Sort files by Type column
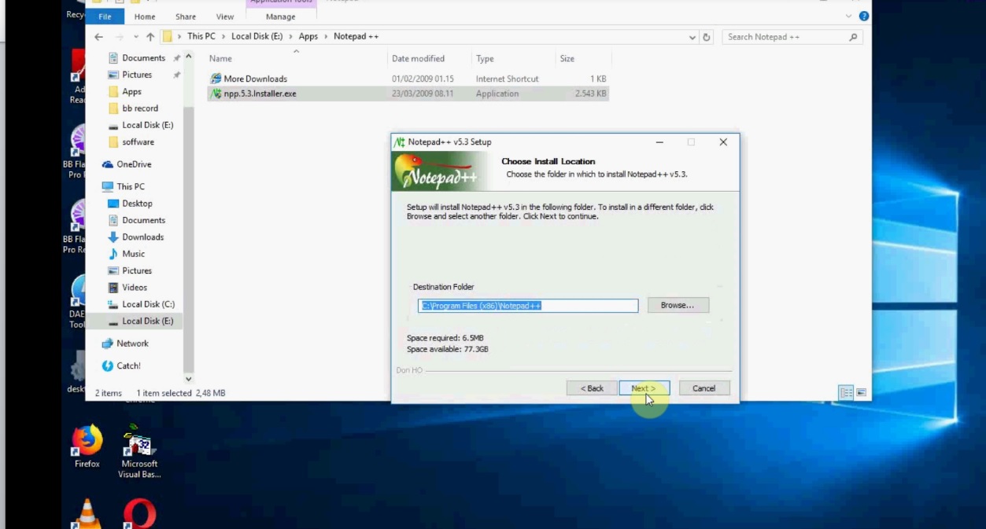Screen dimensions: 986x529 pyautogui.click(x=485, y=59)
